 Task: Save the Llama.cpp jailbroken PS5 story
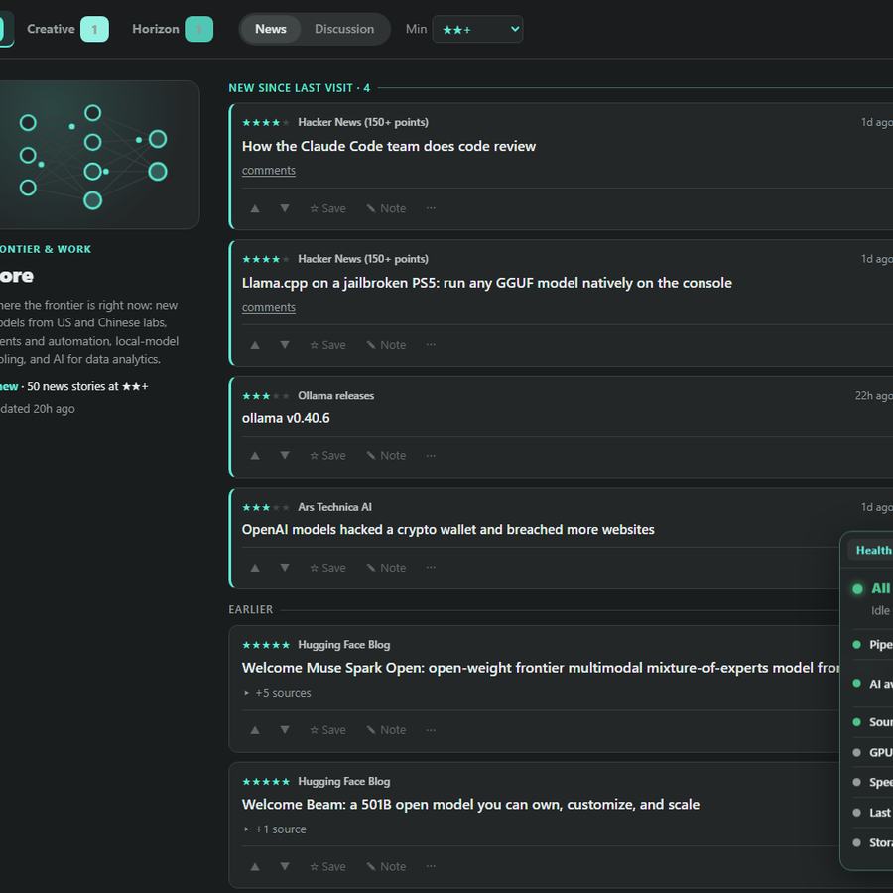(x=328, y=345)
